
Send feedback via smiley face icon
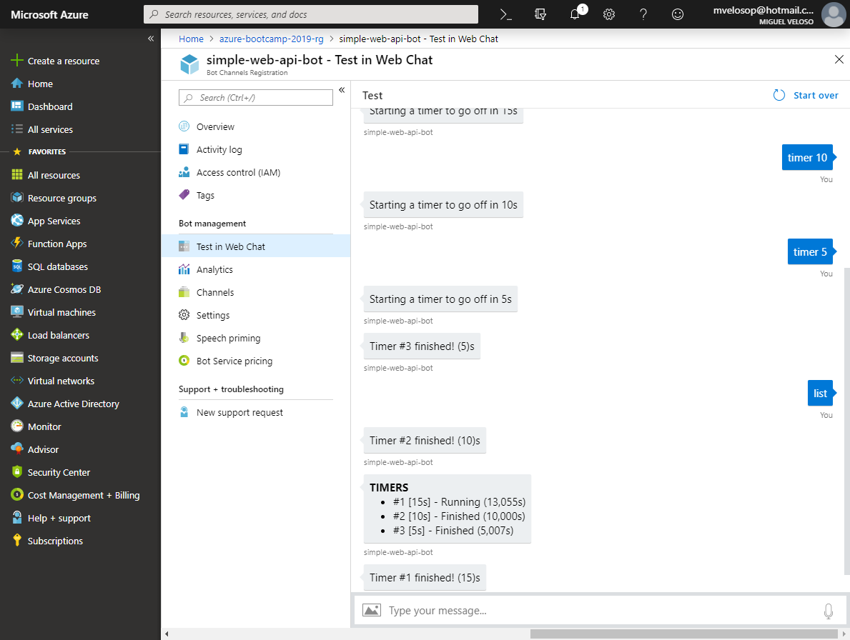point(678,14)
